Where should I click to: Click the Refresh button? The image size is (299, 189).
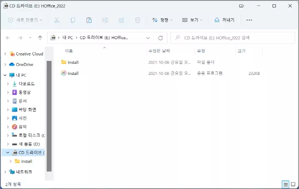[161, 38]
